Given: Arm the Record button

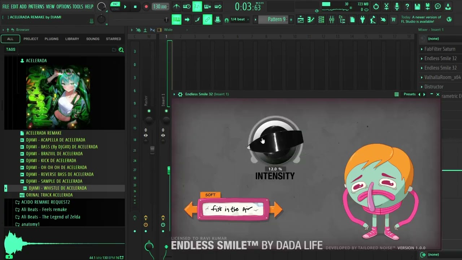Looking at the screenshot, I should coord(146,6).
